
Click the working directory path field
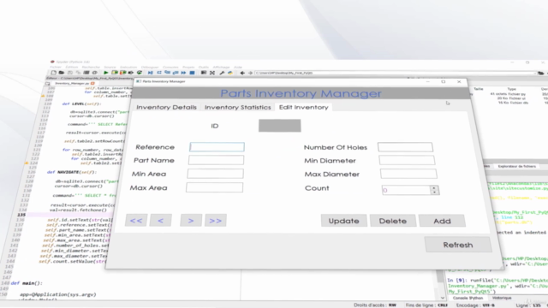[x=395, y=73]
